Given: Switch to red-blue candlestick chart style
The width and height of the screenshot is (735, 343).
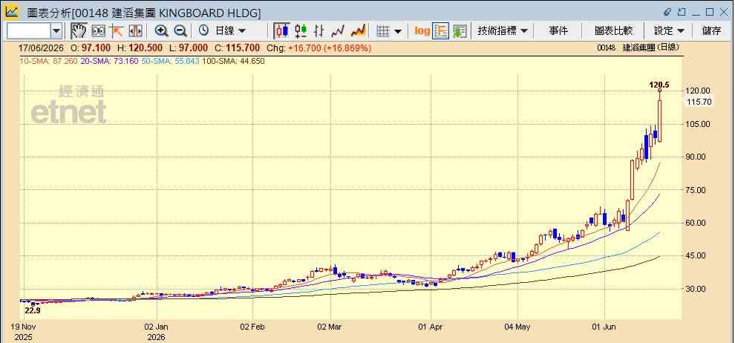Looking at the screenshot, I should point(281,31).
